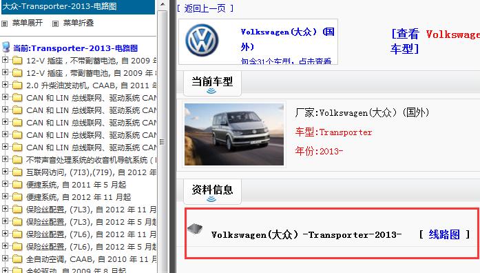Click the 菜单展开 expand-all icon
Viewport: 480px width, 273px height.
click(x=5, y=23)
